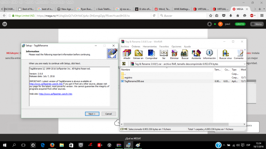Show hidden system tray icons chevron
This screenshot has height=149, width=266.
pyautogui.click(x=224, y=145)
